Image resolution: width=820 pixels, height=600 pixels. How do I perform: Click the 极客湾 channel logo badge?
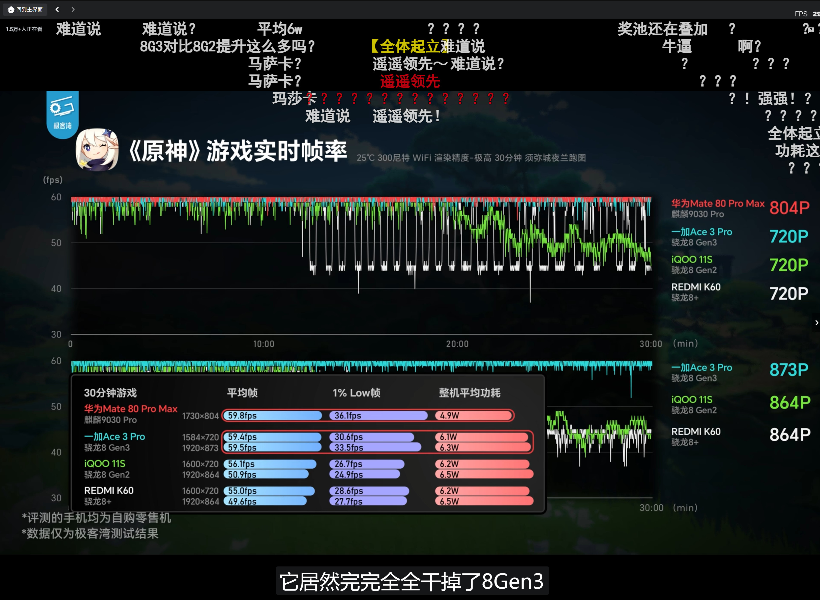[63, 115]
